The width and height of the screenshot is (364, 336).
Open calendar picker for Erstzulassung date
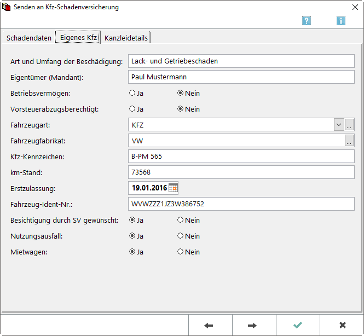pos(173,188)
